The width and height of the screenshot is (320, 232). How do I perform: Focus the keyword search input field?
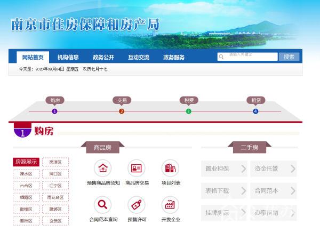pos(252,57)
